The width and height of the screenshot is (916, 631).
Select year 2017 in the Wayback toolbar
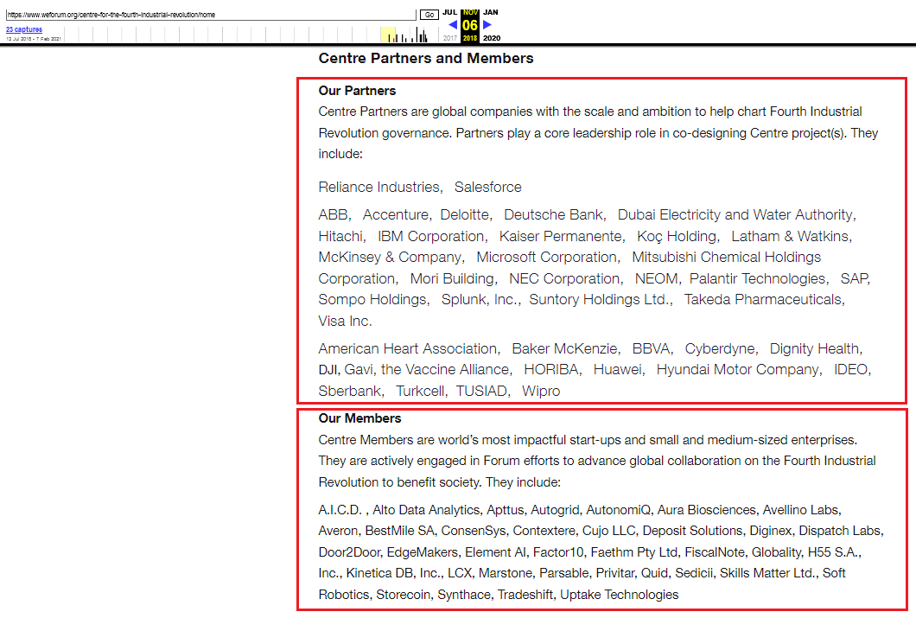tap(450, 38)
